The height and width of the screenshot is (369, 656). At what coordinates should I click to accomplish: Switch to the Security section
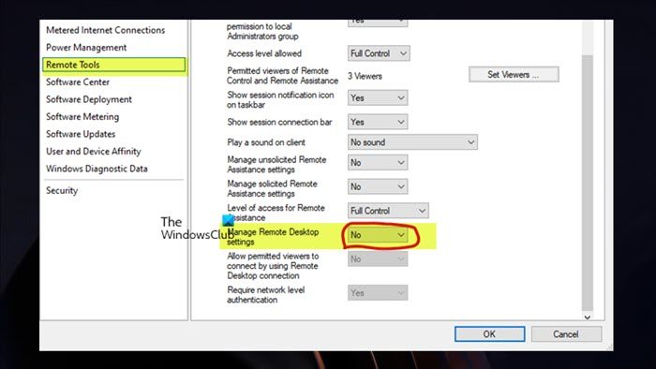click(x=62, y=190)
